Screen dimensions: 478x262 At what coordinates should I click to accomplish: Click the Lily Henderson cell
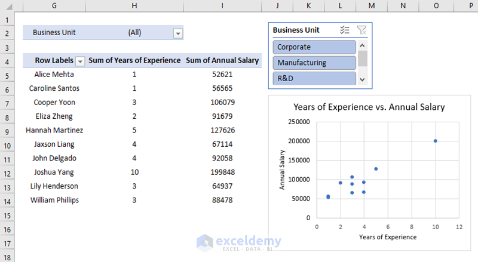coord(54,186)
